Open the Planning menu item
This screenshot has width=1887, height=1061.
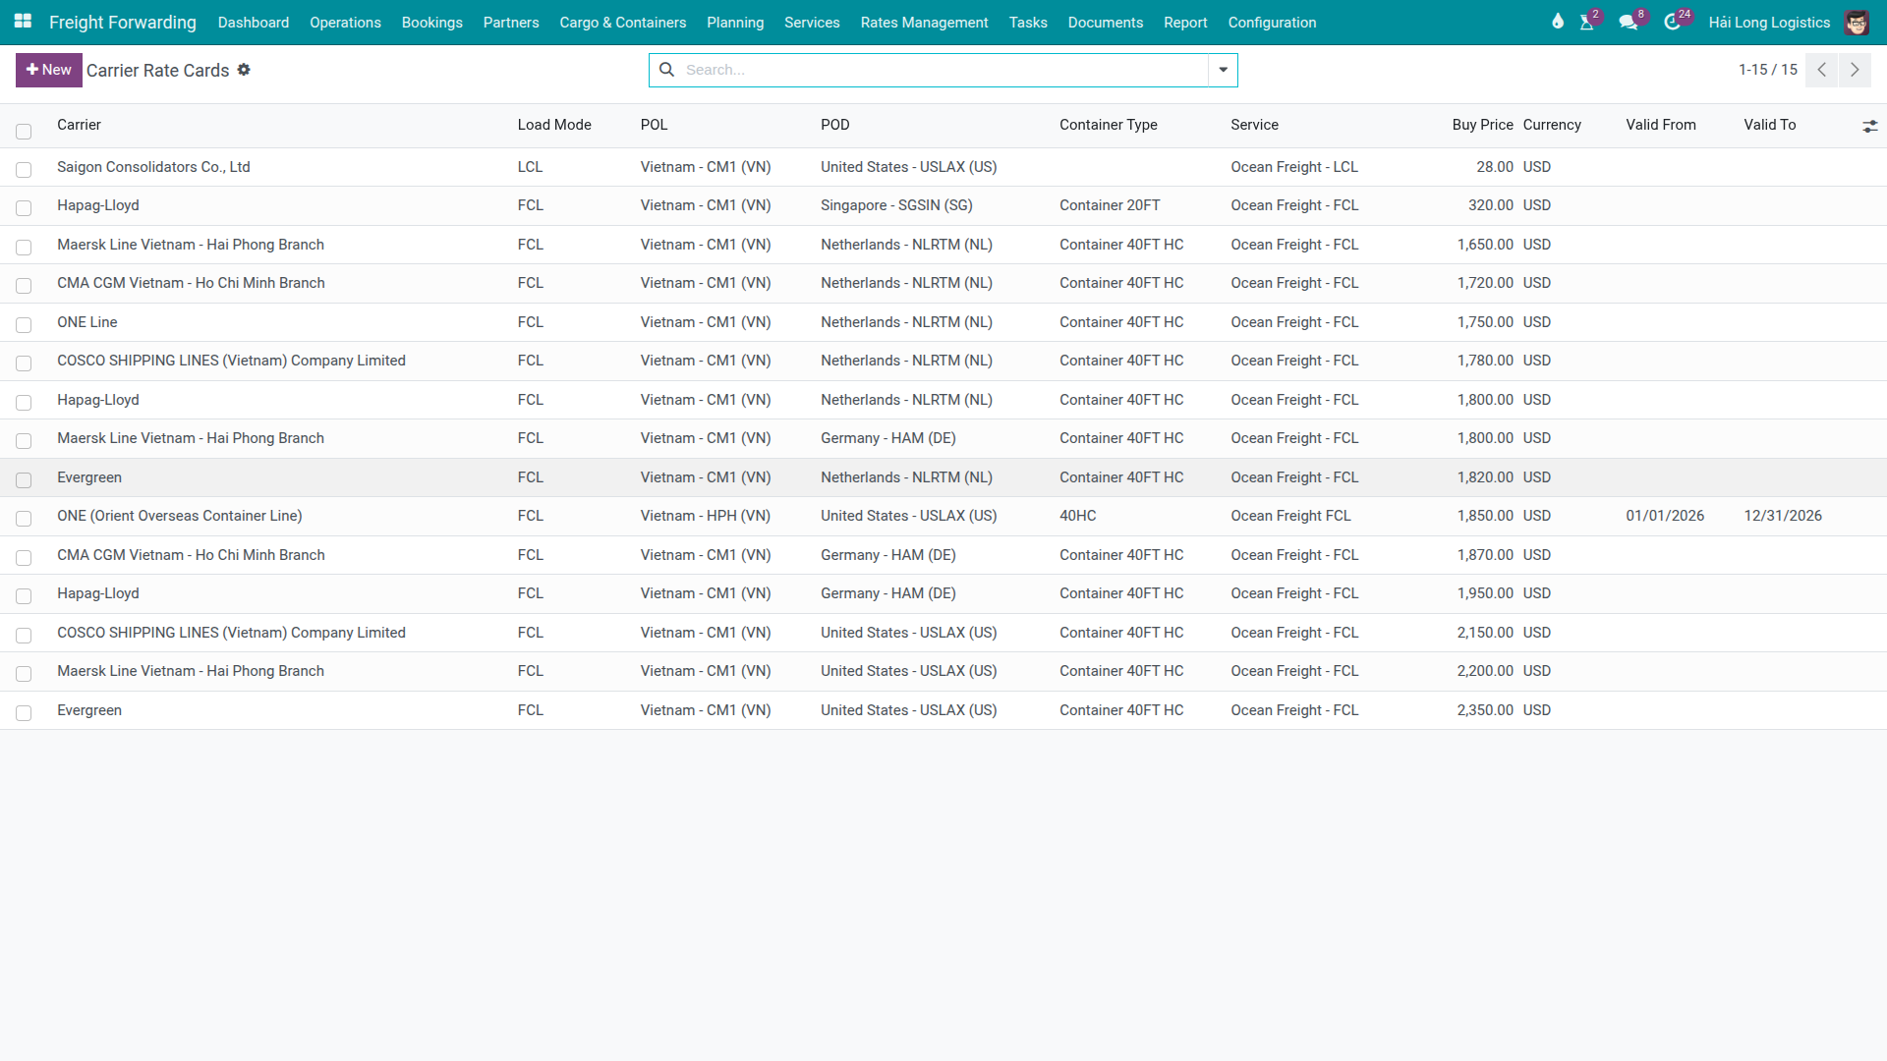click(x=735, y=22)
